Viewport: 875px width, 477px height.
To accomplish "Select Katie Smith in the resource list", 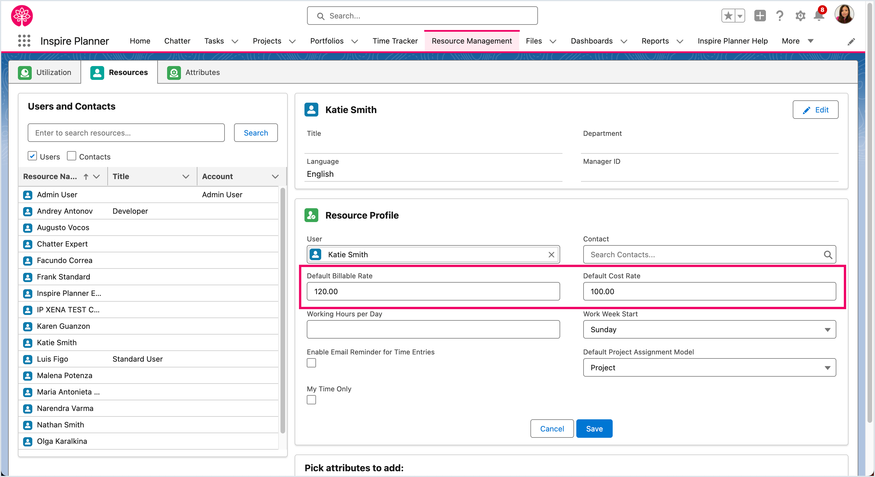I will coord(148,343).
